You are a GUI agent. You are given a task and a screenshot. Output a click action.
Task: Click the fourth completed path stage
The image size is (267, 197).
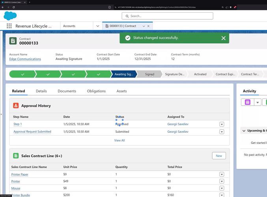tap(99, 74)
